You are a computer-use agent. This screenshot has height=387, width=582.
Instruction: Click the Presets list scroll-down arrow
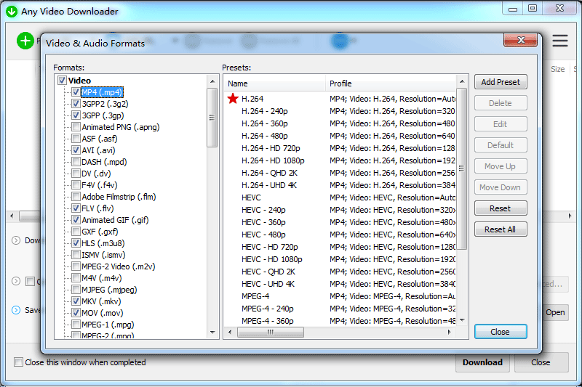coord(462,320)
